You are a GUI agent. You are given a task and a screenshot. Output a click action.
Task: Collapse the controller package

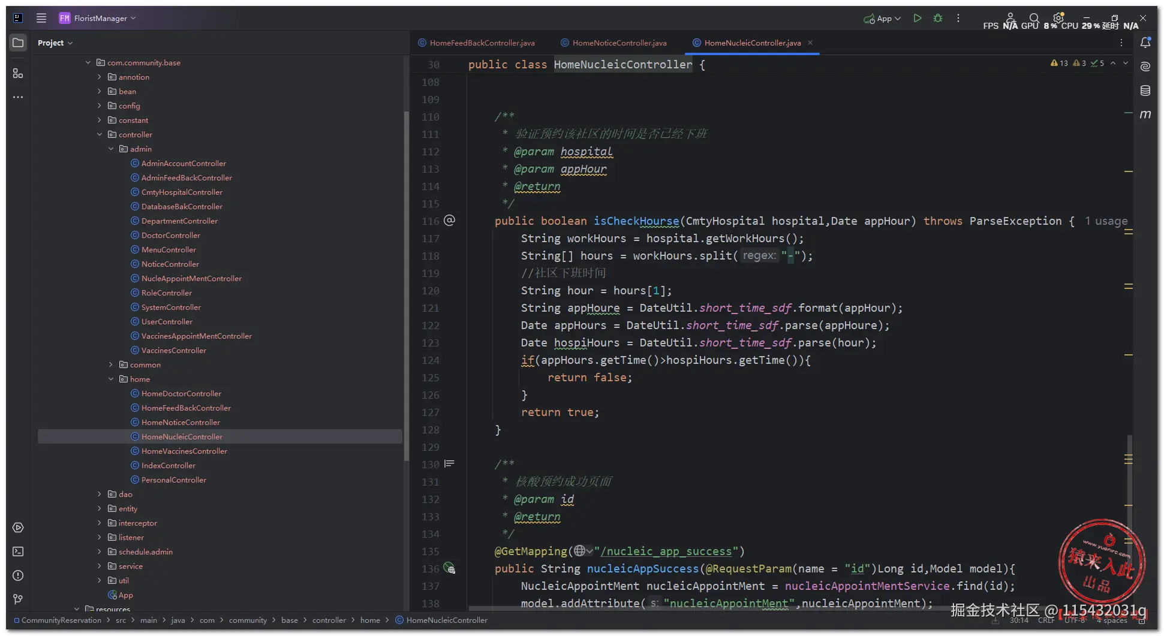pyautogui.click(x=100, y=134)
